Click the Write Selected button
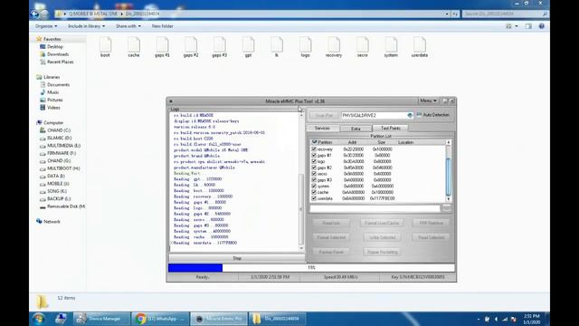This screenshot has height=326, width=579. point(382,237)
